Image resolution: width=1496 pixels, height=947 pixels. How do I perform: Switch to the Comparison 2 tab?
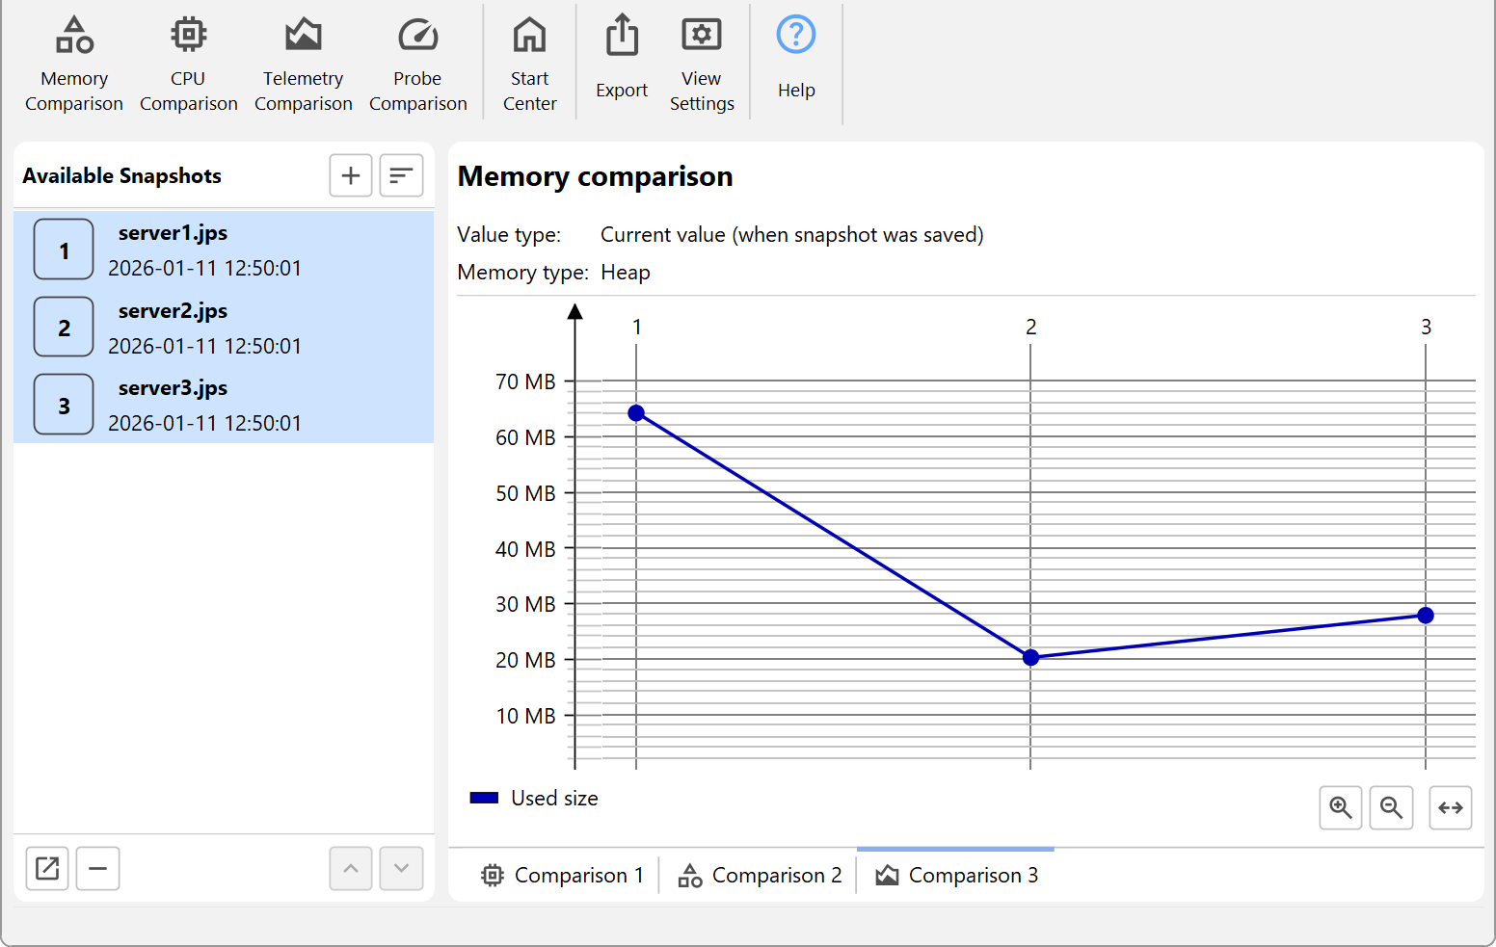pos(760,875)
